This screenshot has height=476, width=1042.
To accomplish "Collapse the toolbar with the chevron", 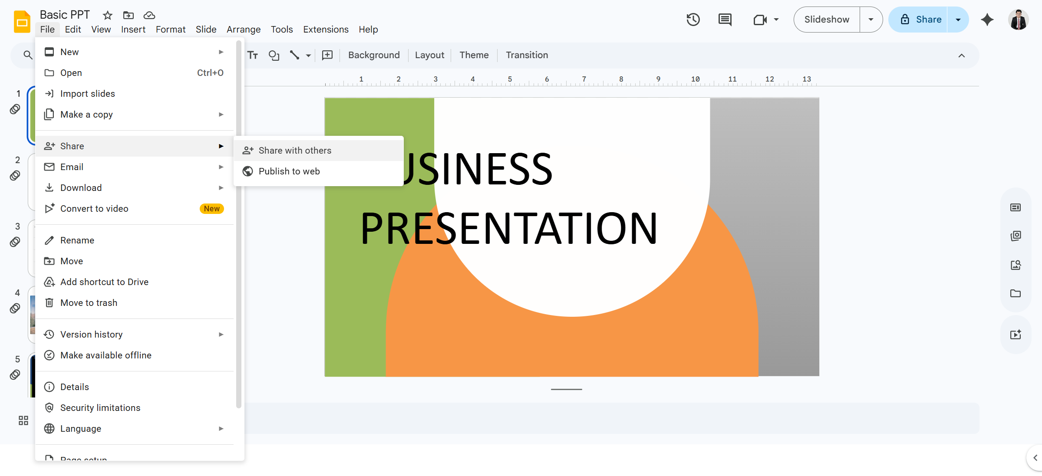I will (962, 55).
